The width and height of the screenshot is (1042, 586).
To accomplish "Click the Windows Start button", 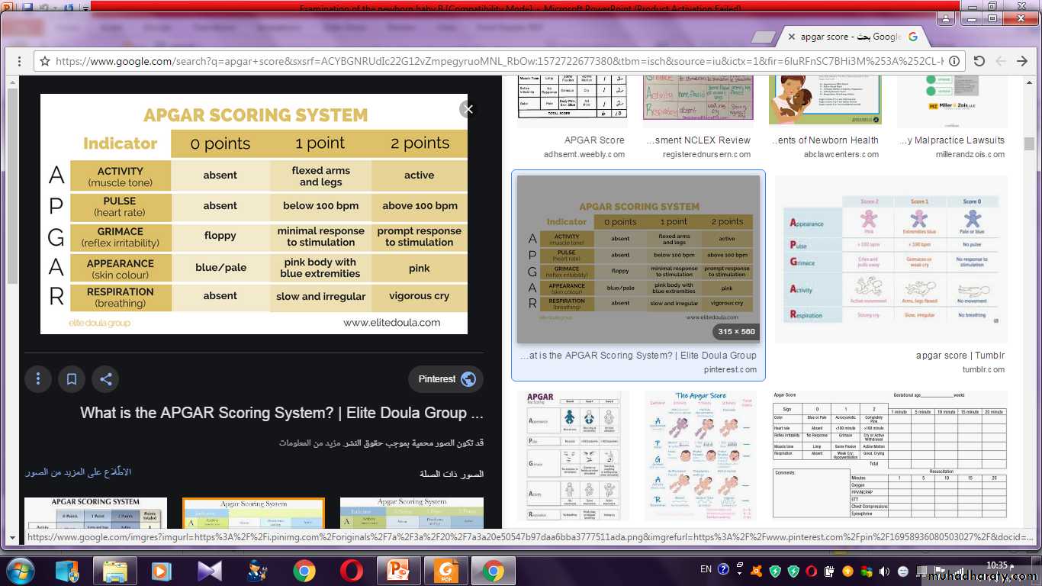I will click(x=20, y=571).
